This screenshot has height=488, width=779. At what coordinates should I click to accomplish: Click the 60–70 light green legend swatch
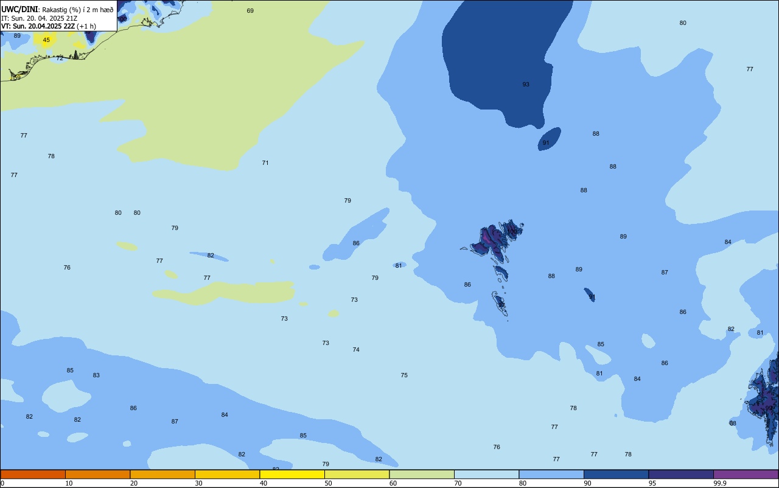(422, 474)
